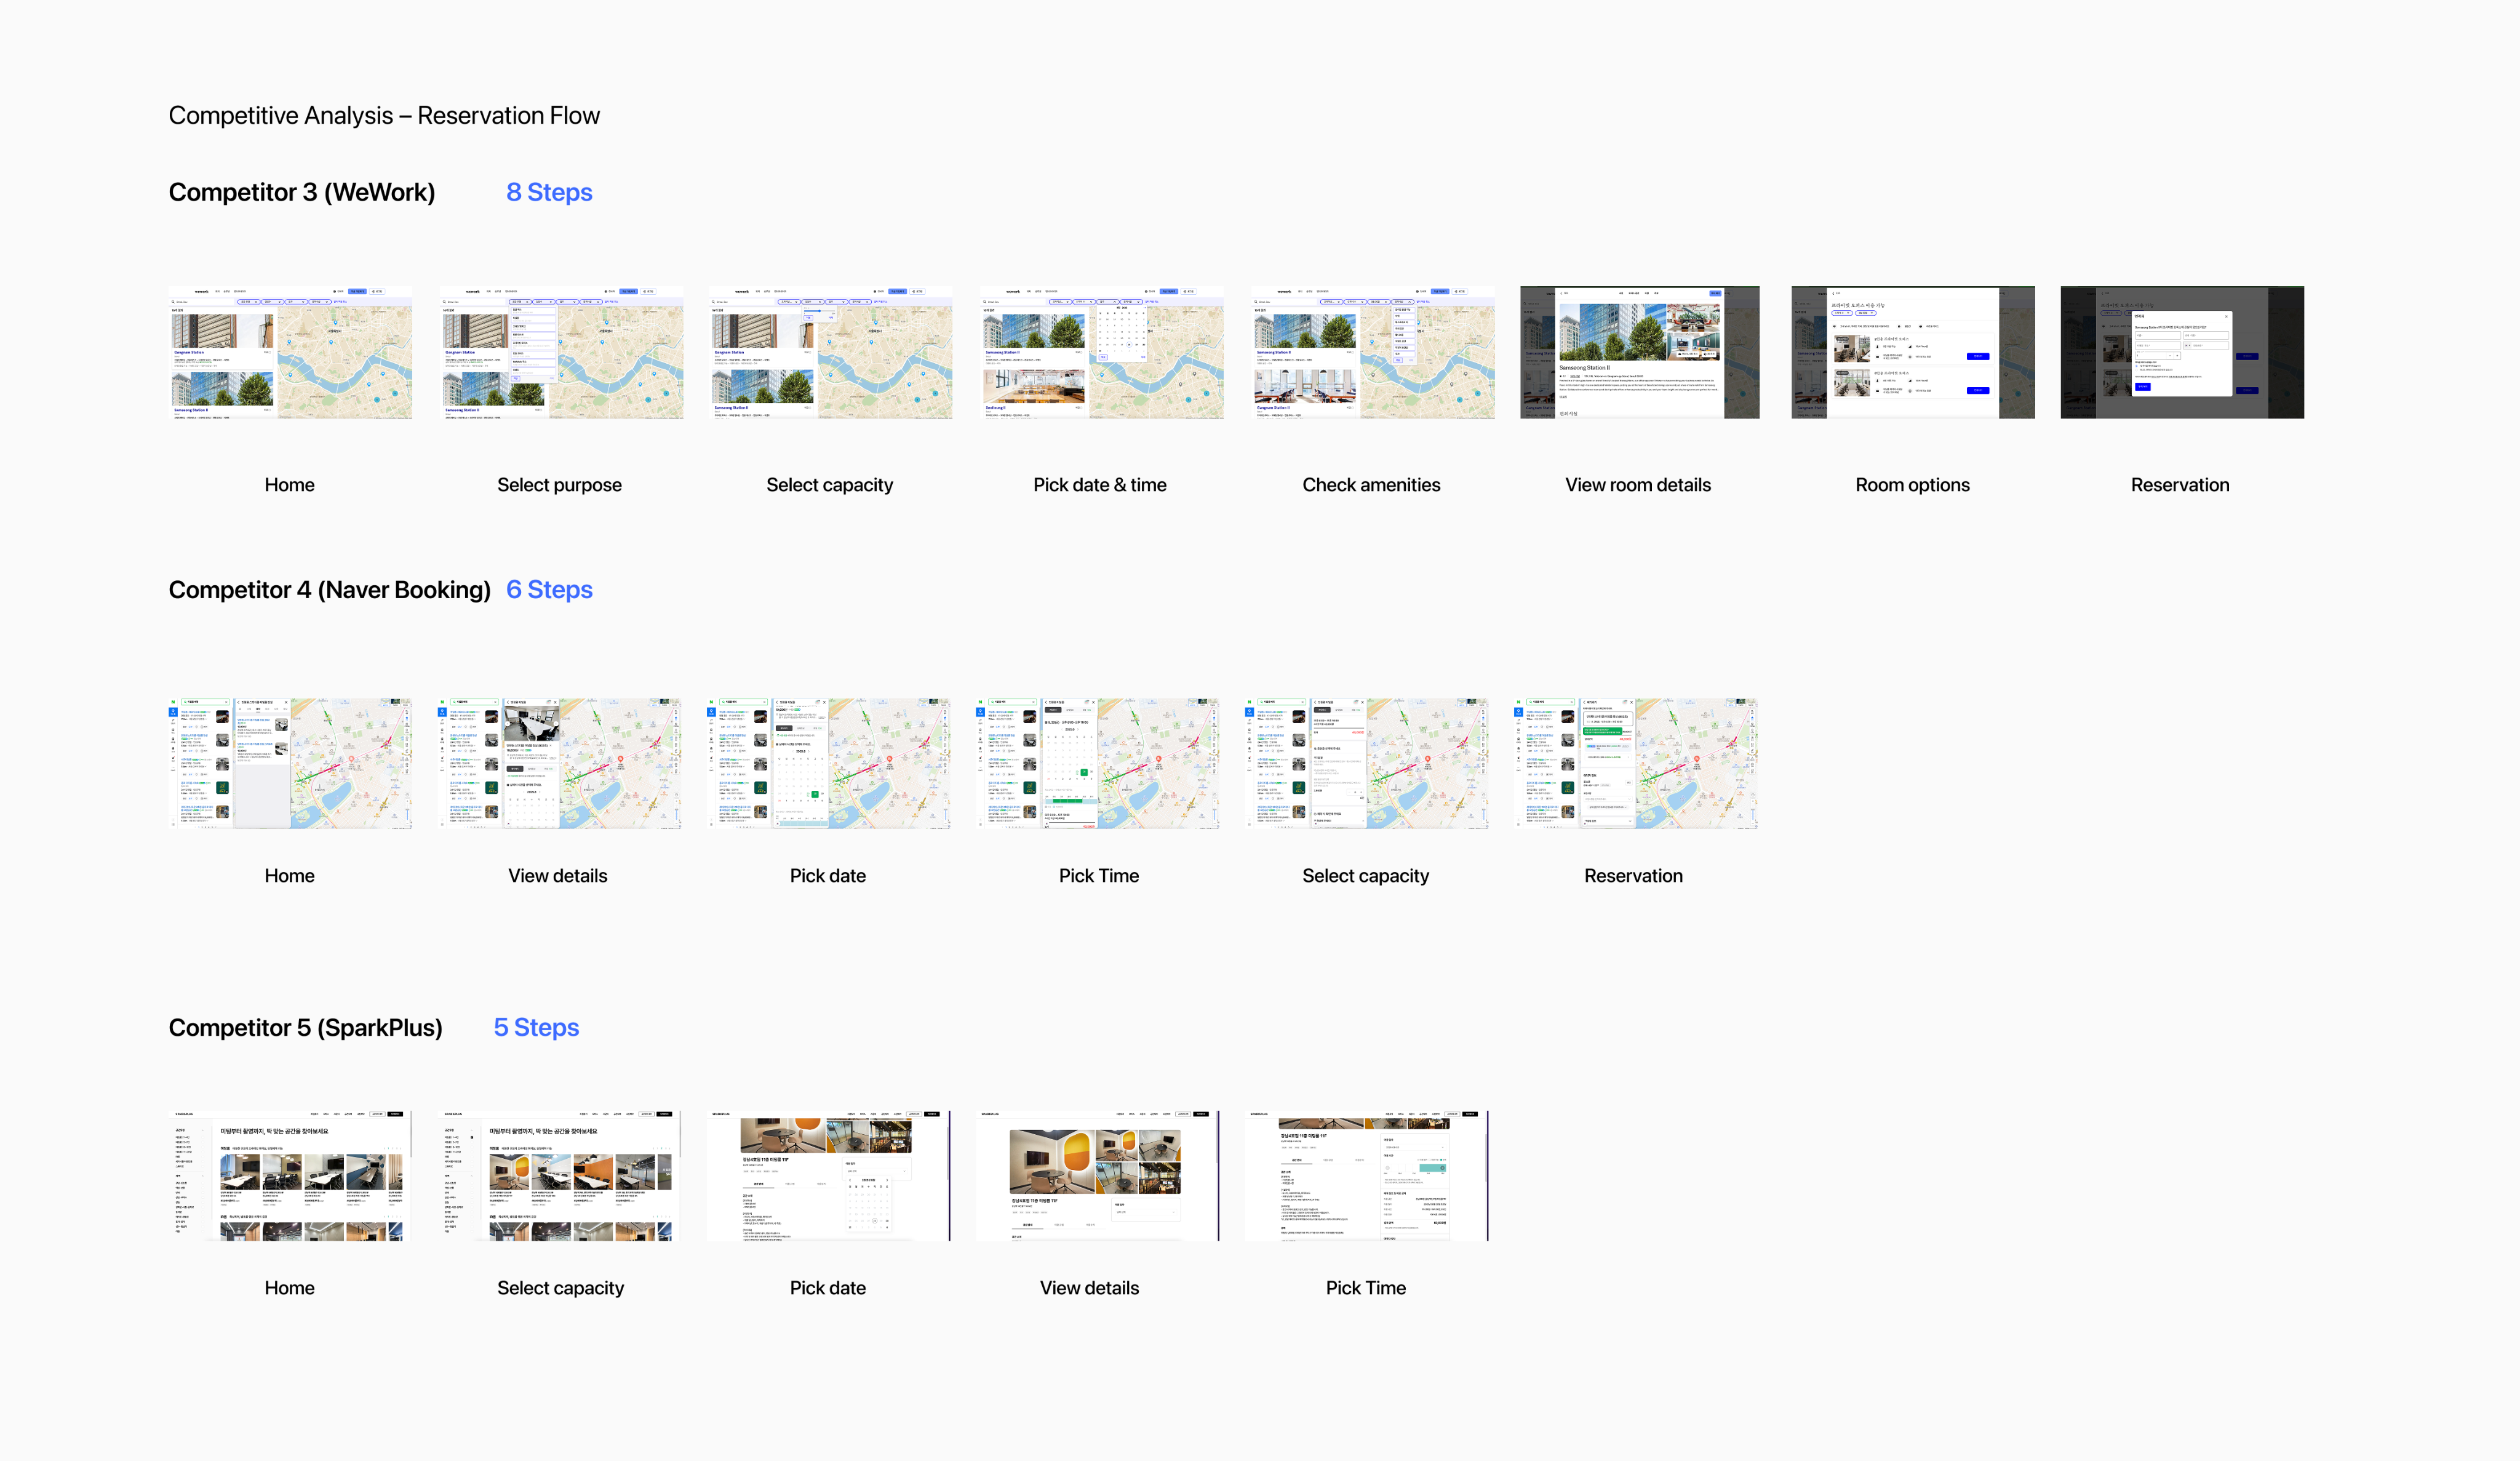Click the WeWork Room options screenshot
This screenshot has width=2520, height=1461.
1912,352
